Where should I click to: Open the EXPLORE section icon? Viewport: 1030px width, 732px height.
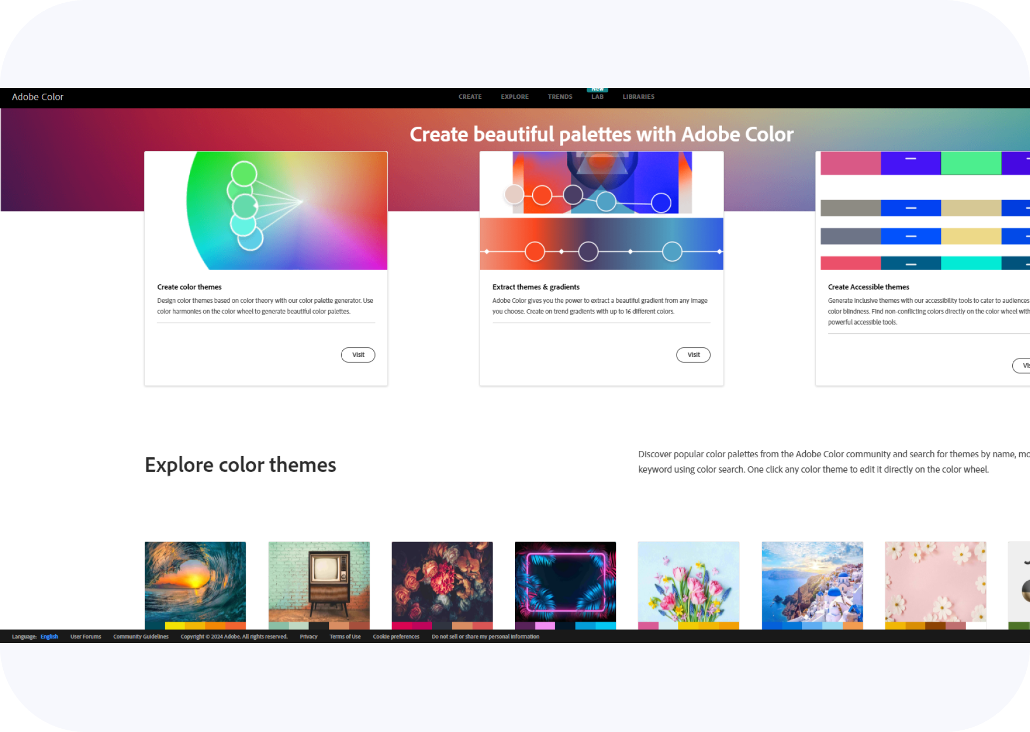coord(514,97)
